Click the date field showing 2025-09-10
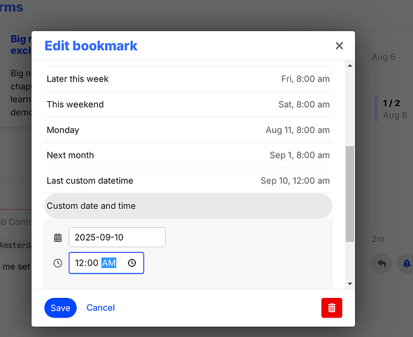Viewport: 413px width, 337px height. pos(117,237)
